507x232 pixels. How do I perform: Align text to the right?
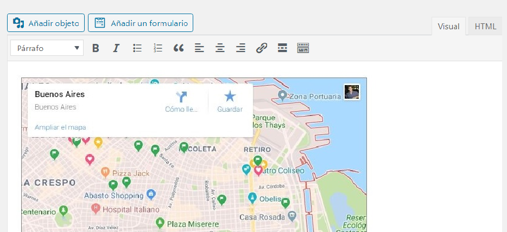240,48
